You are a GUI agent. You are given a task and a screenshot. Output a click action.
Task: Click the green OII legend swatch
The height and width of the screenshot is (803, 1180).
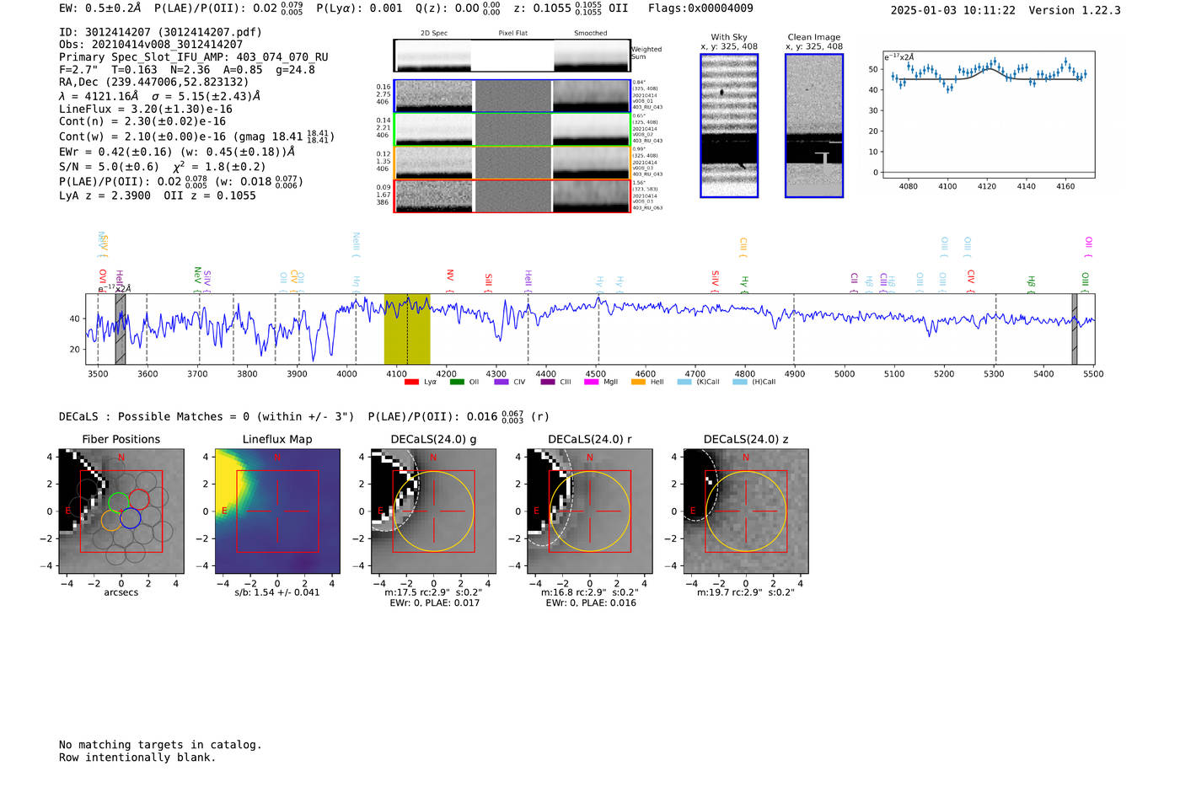[457, 382]
